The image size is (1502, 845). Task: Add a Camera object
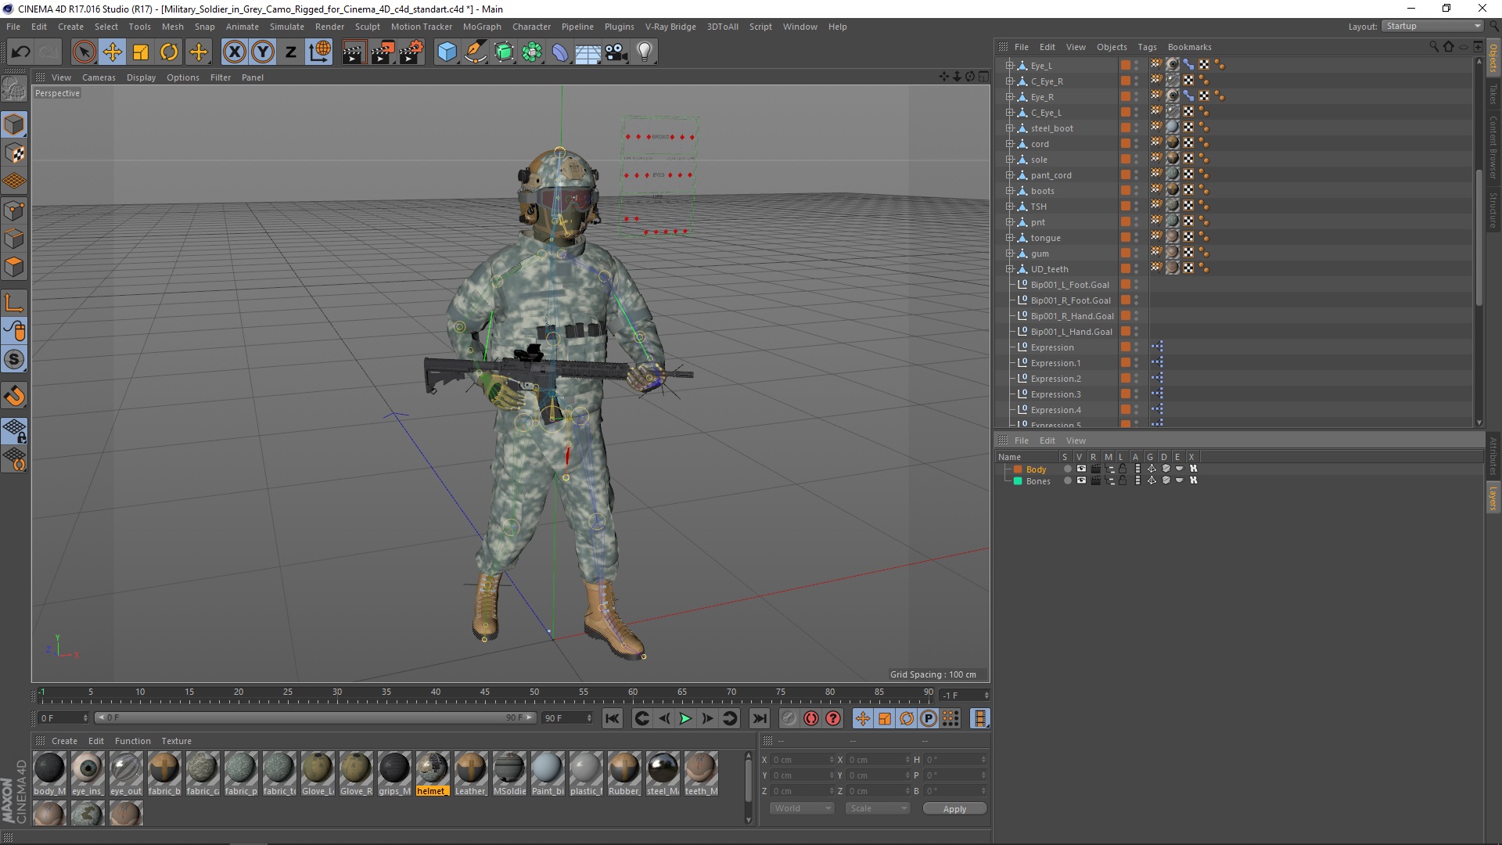616,52
